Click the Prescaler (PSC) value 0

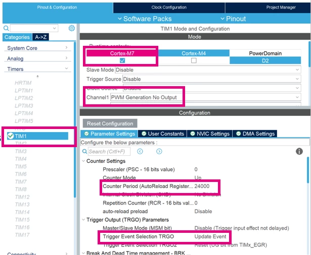(x=196, y=169)
